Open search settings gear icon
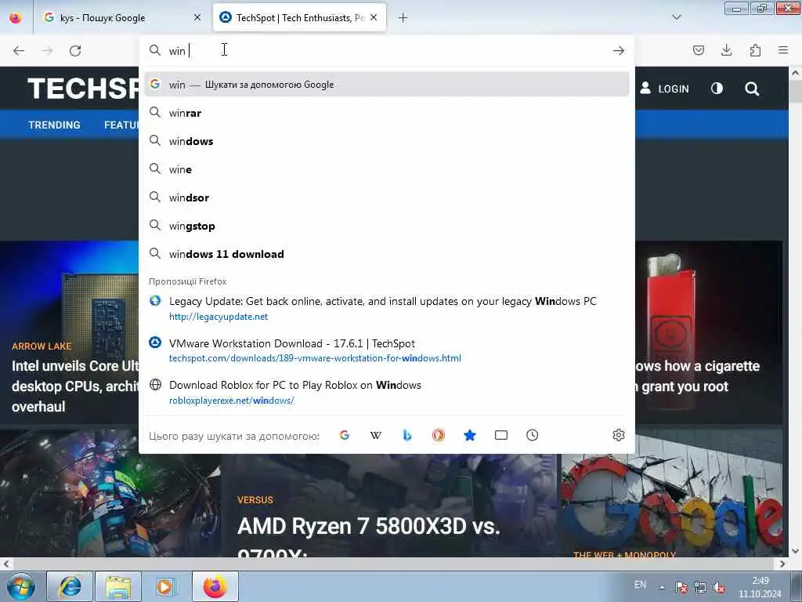Screen dimensions: 802x602 point(619,435)
